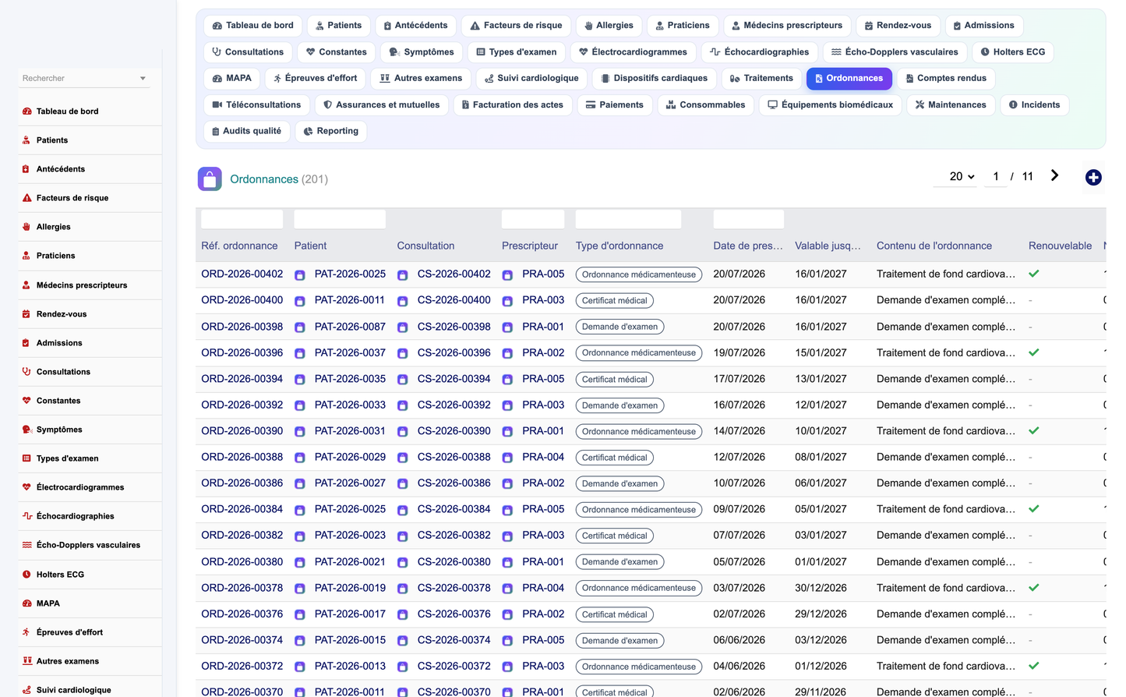Sort by the Valable jusqu'à column header

[828, 246]
